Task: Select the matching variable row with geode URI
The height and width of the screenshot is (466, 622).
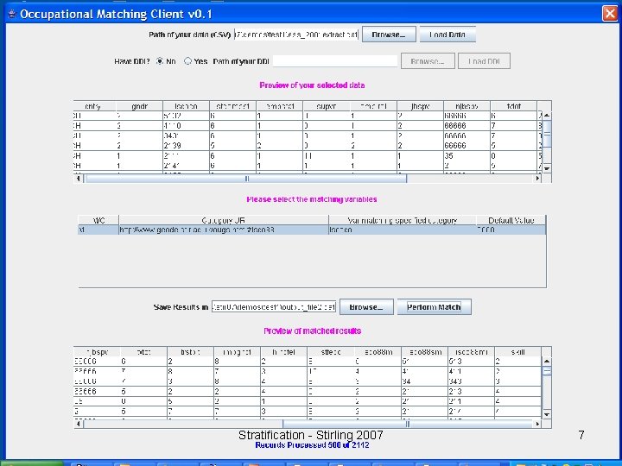Action: coord(312,230)
